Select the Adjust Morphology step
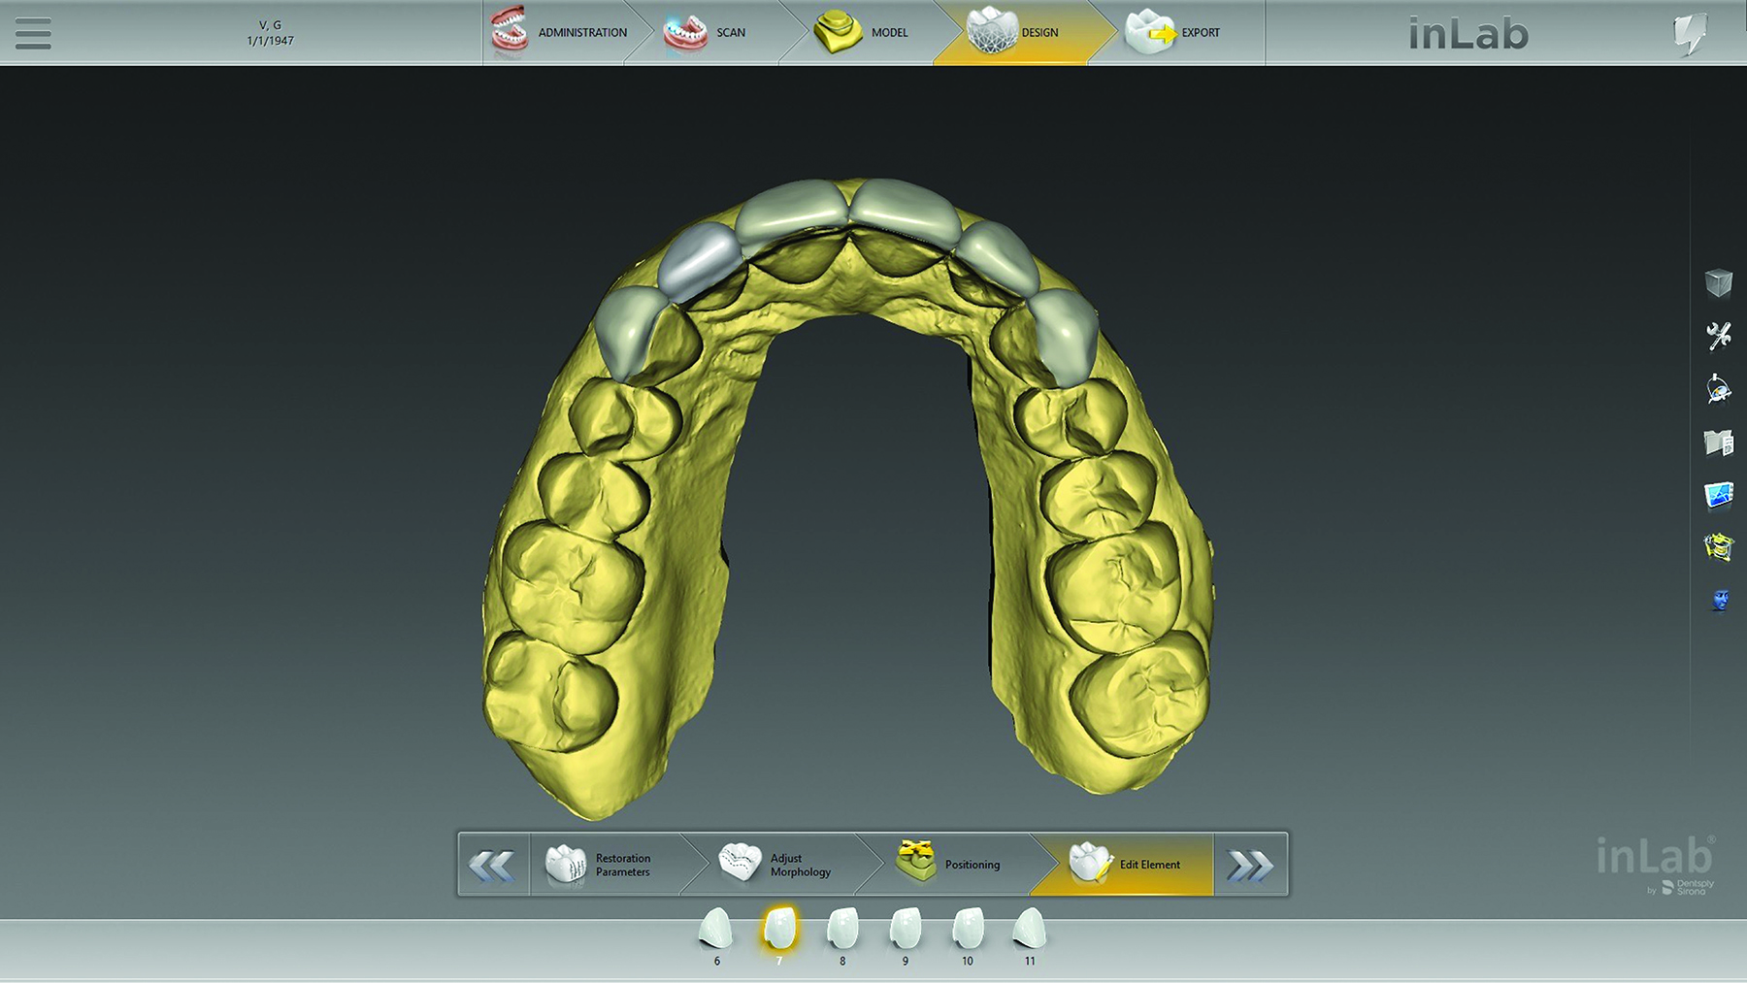 click(x=776, y=865)
